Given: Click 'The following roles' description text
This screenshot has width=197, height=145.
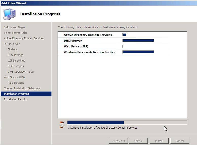Looking at the screenshot, I should tap(97, 27).
